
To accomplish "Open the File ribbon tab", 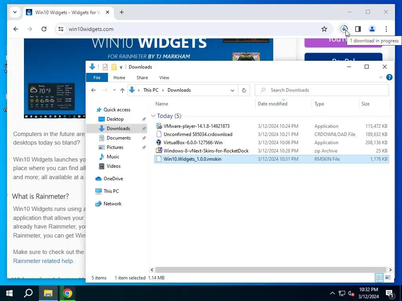I will pyautogui.click(x=97, y=78).
